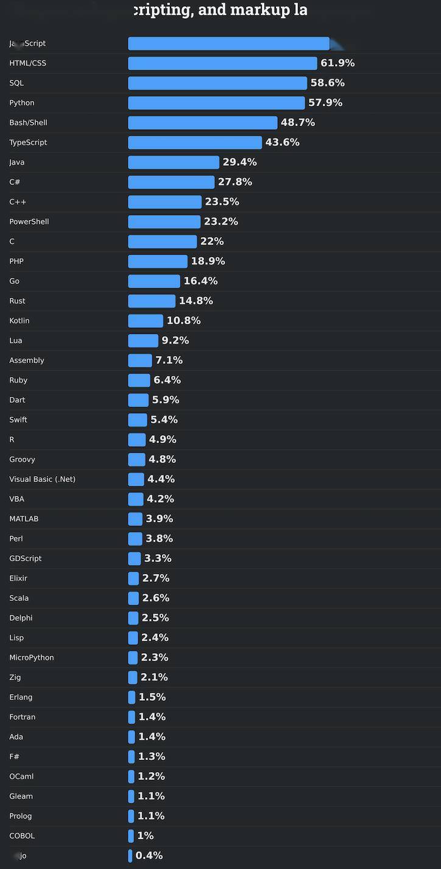Click the Java bar at 29.4%
Viewport: 441px width, 869px height.
coord(174,162)
